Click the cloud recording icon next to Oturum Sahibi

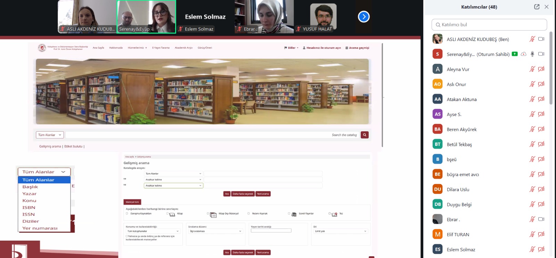click(523, 54)
